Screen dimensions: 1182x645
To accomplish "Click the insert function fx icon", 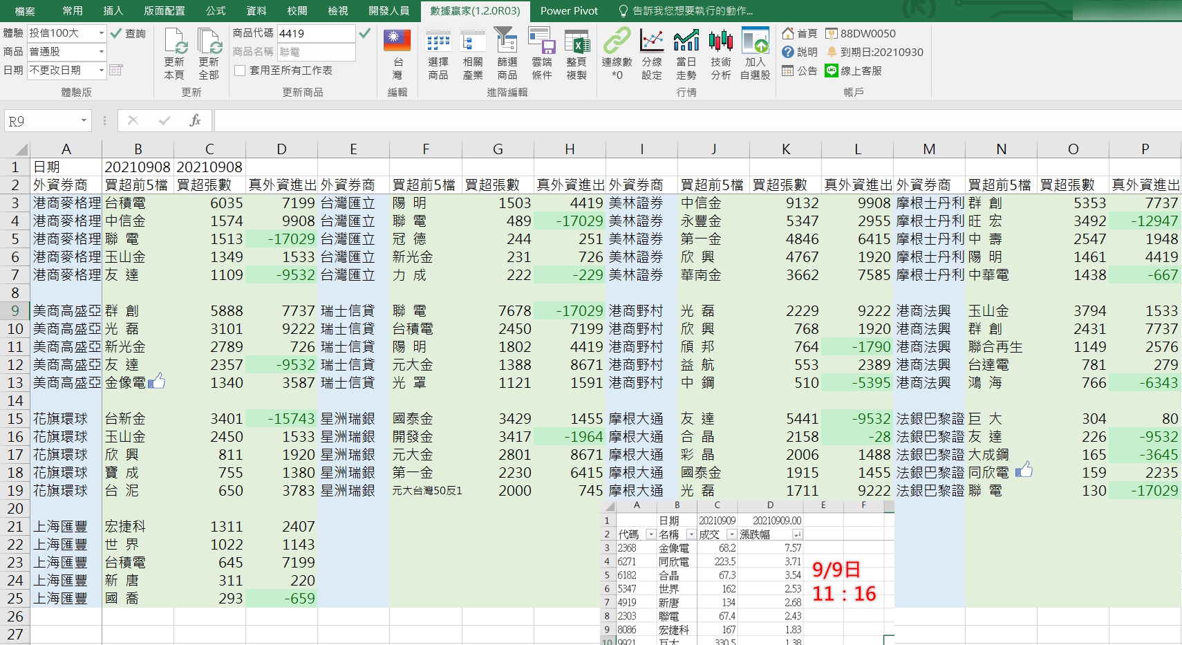I will click(x=195, y=120).
